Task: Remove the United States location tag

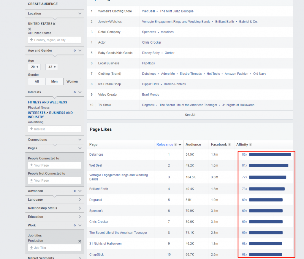Action: click(x=54, y=24)
